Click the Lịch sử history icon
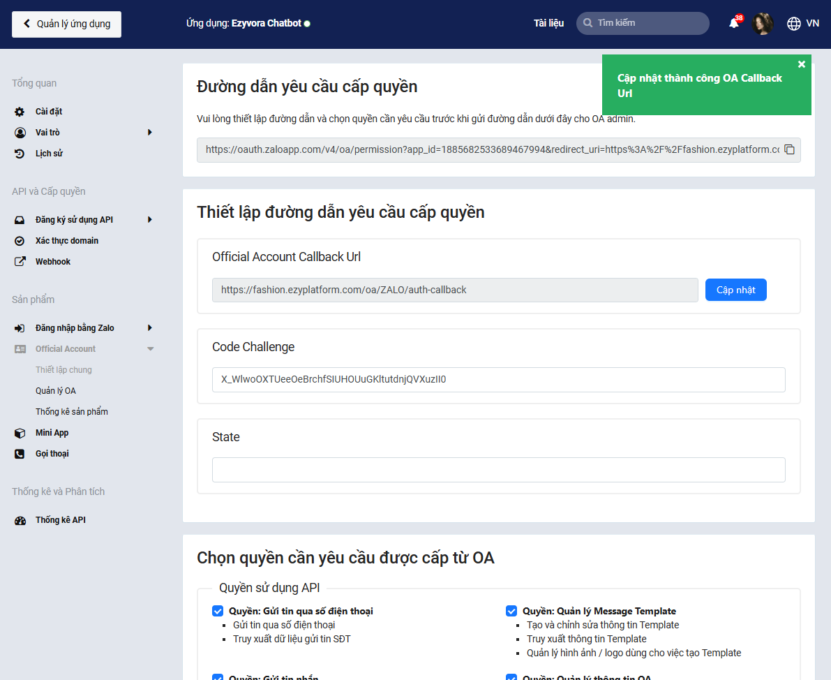This screenshot has height=680, width=831. coord(20,154)
